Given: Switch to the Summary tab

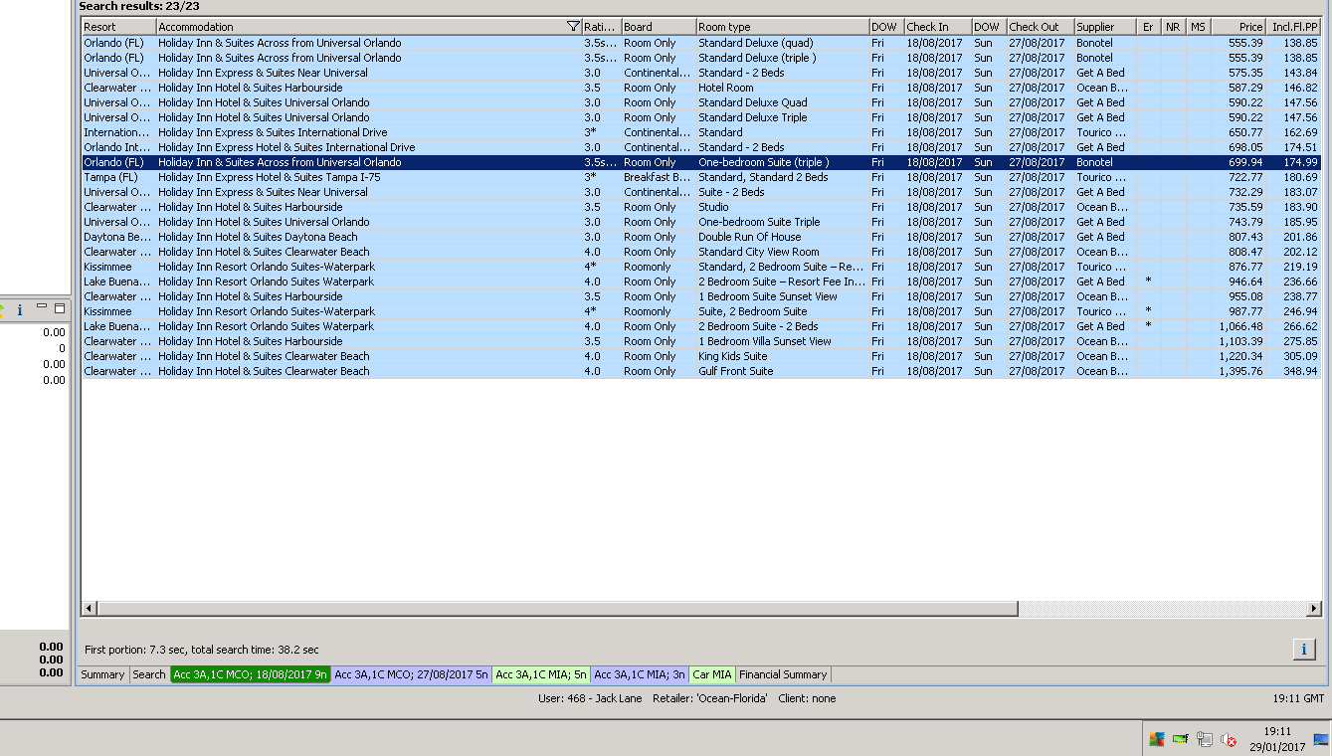Looking at the screenshot, I should (102, 674).
